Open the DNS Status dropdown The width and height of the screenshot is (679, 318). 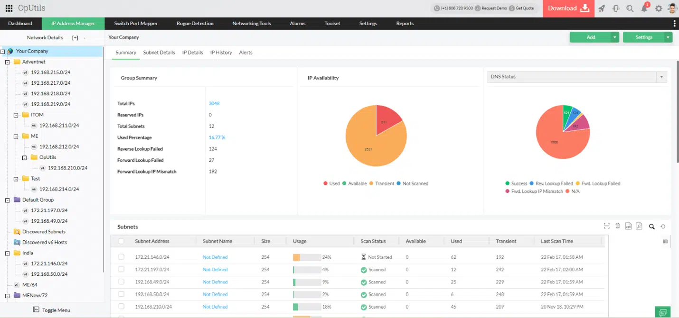(577, 77)
